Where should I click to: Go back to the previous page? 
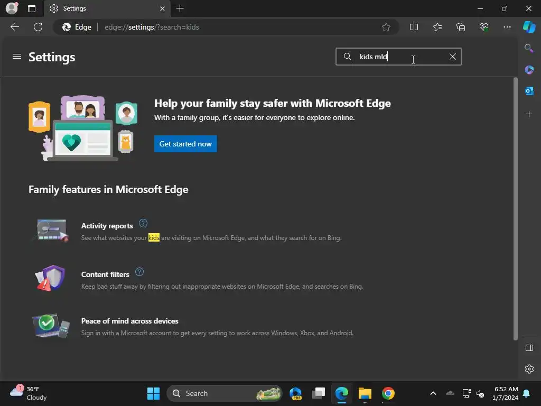(x=14, y=27)
